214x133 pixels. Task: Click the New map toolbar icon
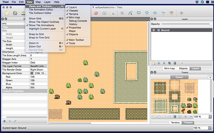[7, 13]
